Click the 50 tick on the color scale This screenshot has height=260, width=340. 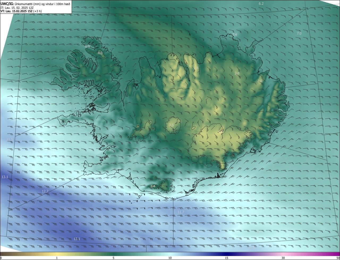click(338, 258)
